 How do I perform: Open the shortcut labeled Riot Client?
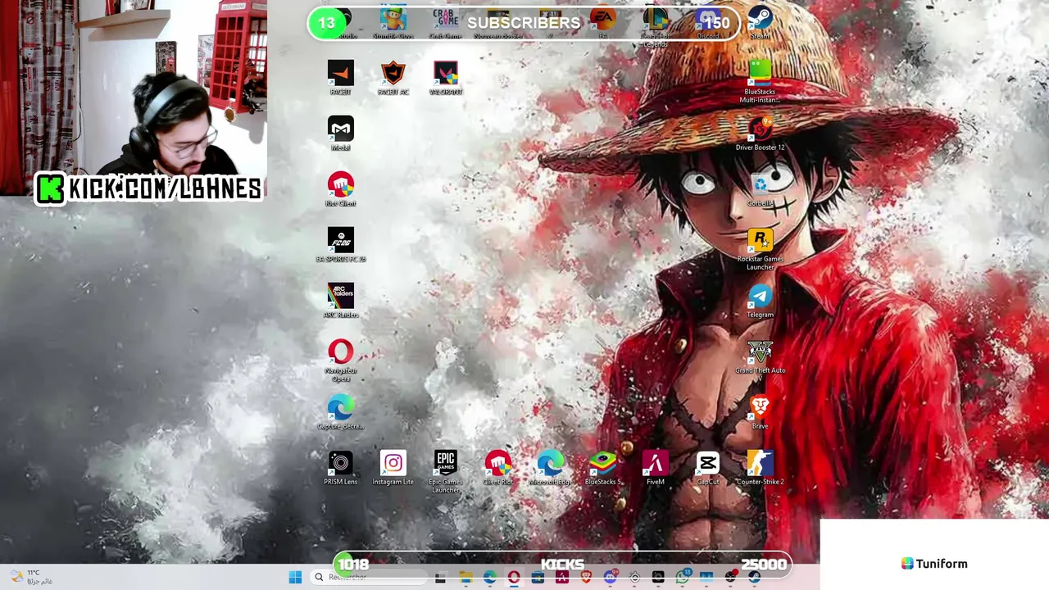(340, 190)
